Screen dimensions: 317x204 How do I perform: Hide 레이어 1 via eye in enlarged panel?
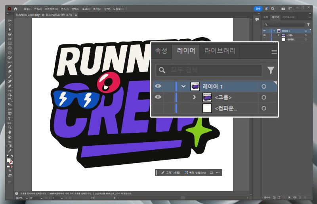[x=158, y=86]
